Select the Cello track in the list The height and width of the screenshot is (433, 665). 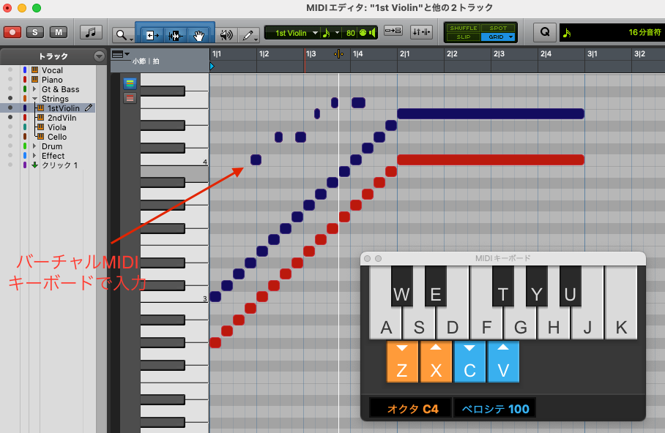click(57, 137)
